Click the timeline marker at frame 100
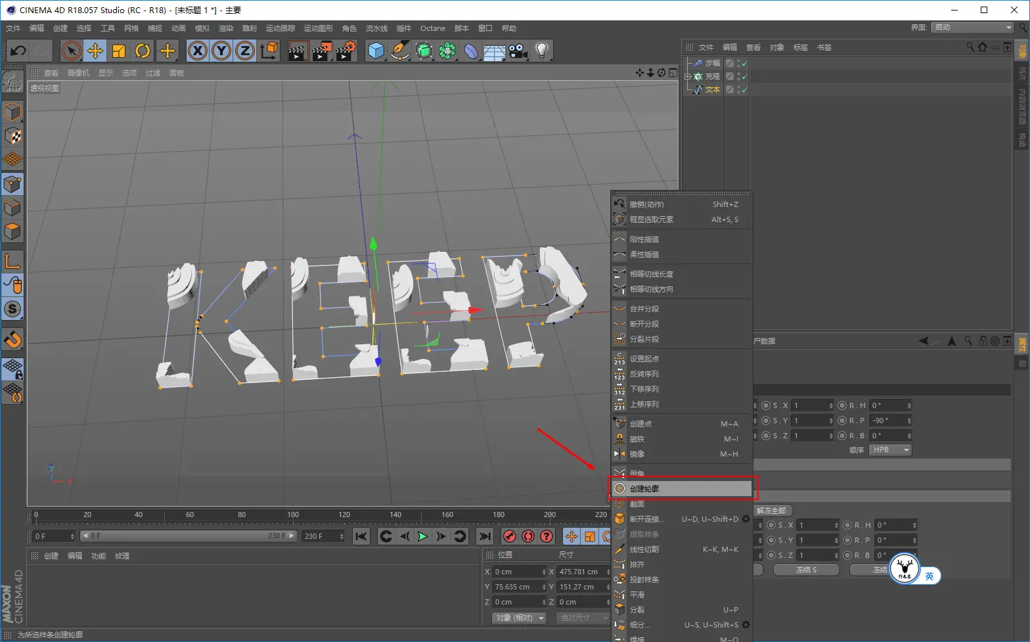This screenshot has height=642, width=1030. click(x=293, y=515)
